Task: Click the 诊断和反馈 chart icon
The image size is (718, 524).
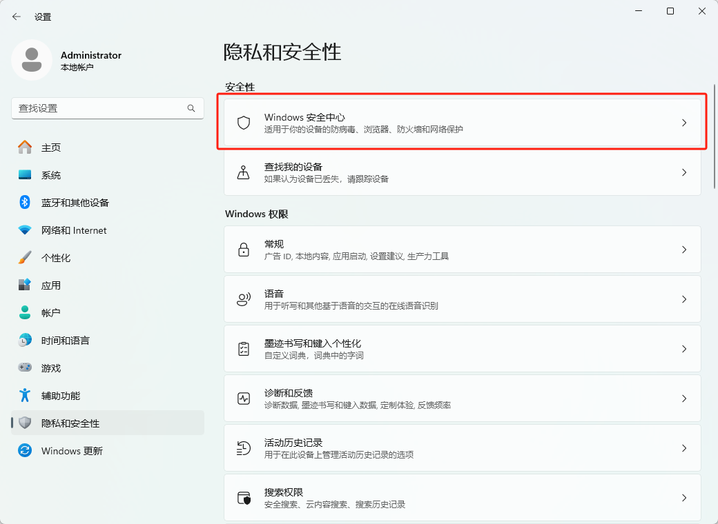Action: pos(243,399)
